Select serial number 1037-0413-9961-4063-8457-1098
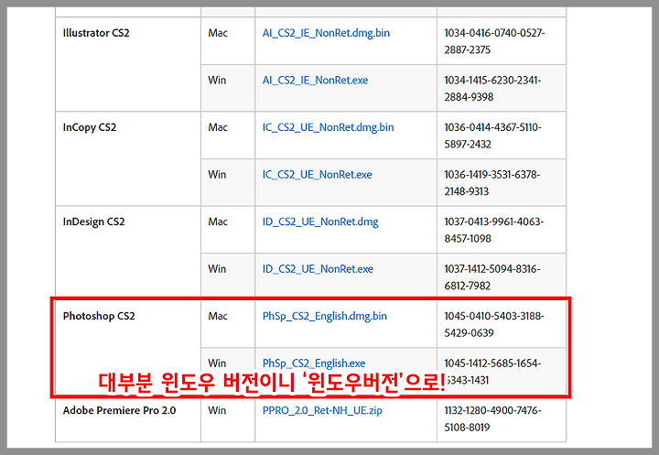Viewport: 659px width, 455px height. click(494, 230)
